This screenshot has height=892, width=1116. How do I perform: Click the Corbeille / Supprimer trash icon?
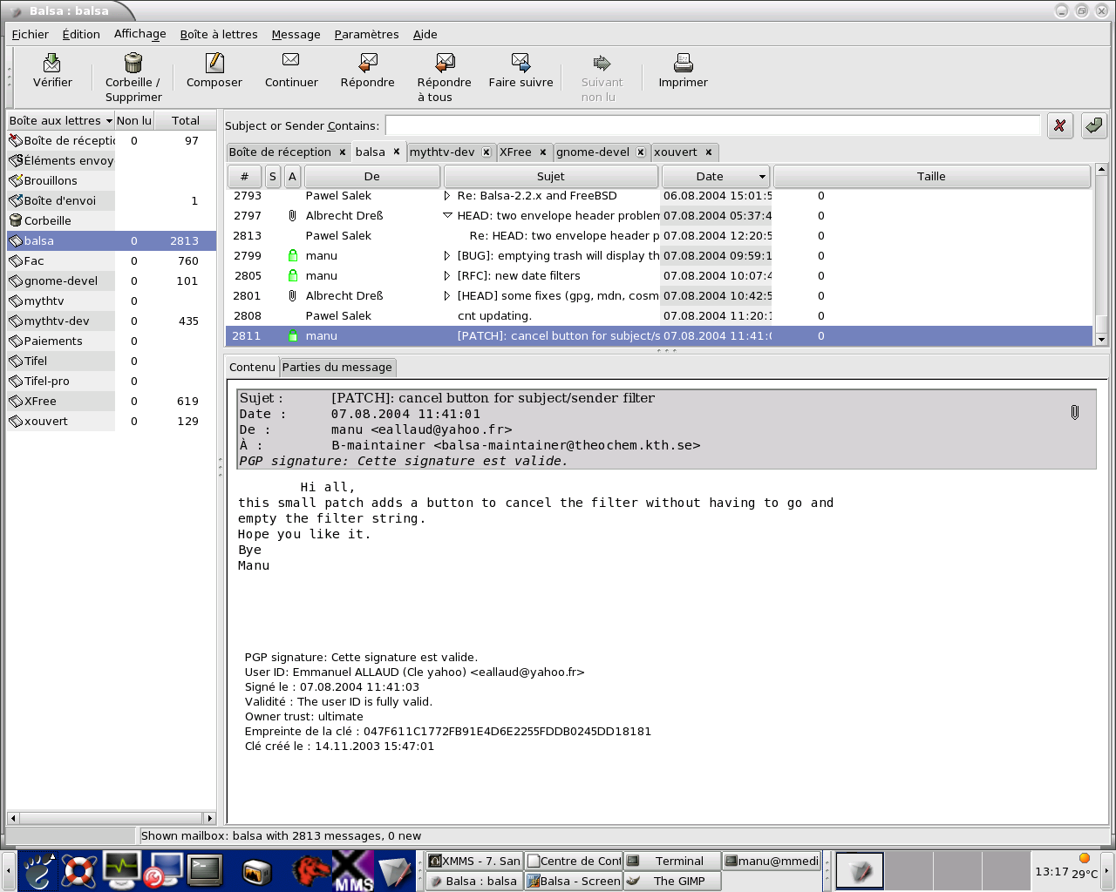tap(133, 63)
